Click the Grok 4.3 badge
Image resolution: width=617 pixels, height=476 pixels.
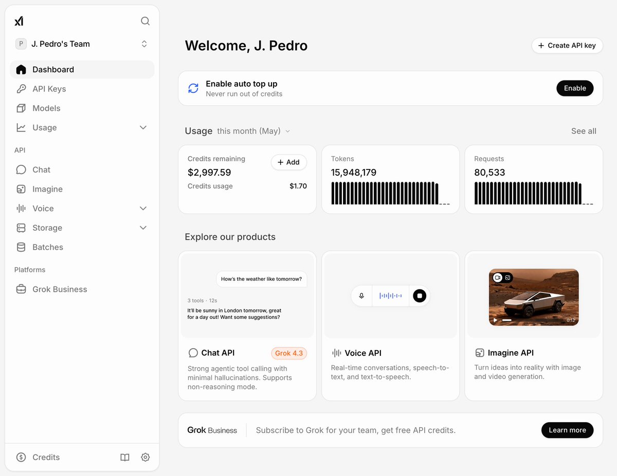point(289,353)
